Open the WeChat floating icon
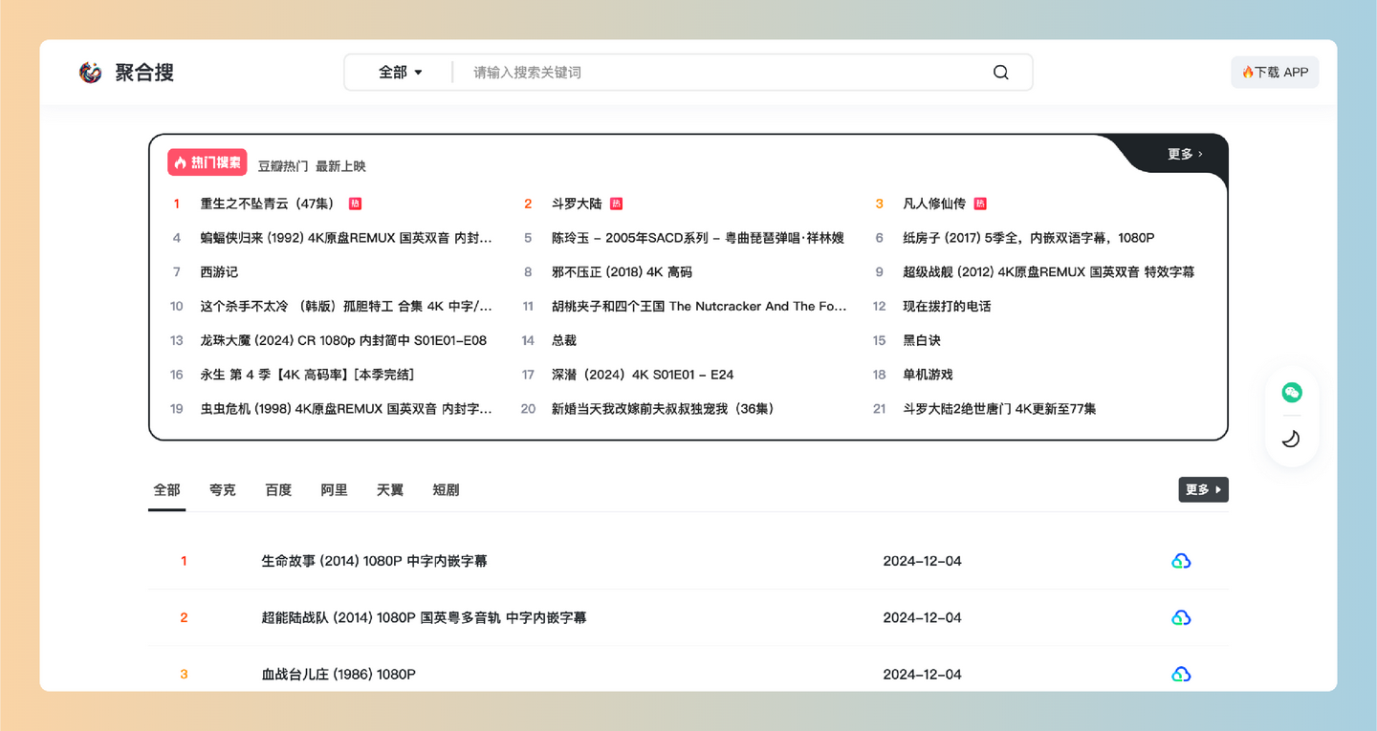The height and width of the screenshot is (731, 1377). click(1291, 393)
